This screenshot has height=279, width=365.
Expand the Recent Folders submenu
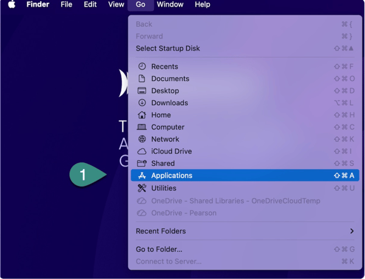tap(245, 231)
